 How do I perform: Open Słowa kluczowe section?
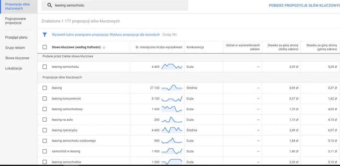pos(17,58)
